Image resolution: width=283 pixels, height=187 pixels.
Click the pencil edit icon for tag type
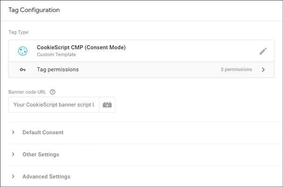click(263, 51)
